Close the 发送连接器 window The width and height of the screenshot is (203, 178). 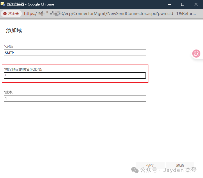pos(196,4)
